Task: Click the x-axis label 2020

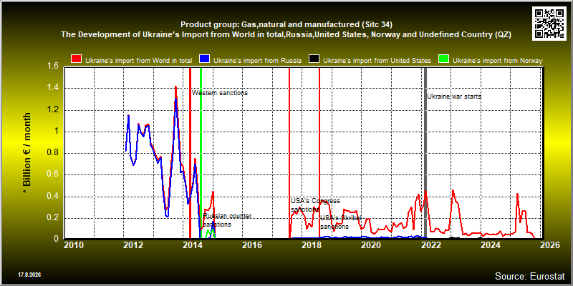Action: coord(371,245)
